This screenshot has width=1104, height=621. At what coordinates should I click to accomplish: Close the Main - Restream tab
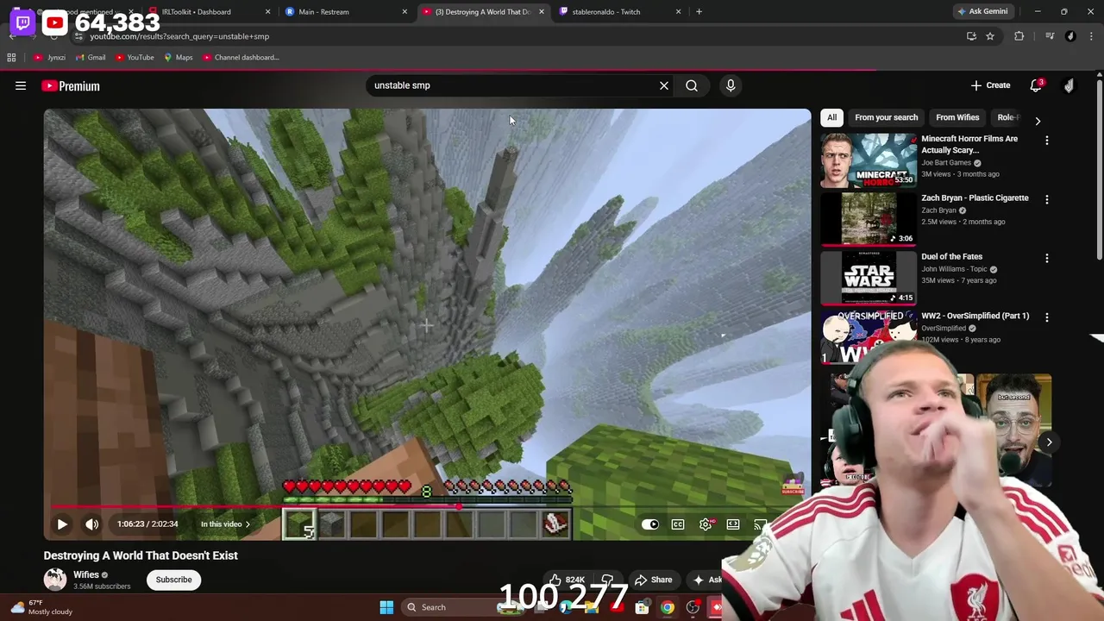pyautogui.click(x=405, y=12)
